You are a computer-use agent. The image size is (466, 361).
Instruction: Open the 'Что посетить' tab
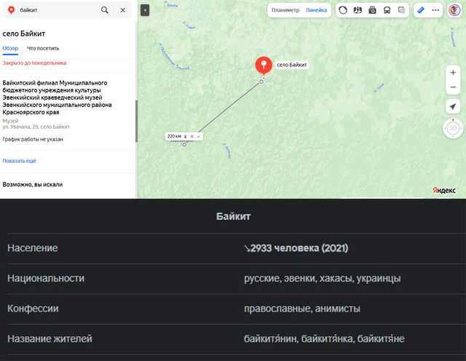tap(43, 48)
